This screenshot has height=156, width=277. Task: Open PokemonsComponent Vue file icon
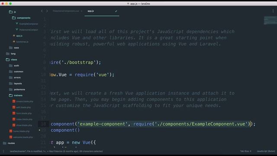pyautogui.click(x=17, y=29)
